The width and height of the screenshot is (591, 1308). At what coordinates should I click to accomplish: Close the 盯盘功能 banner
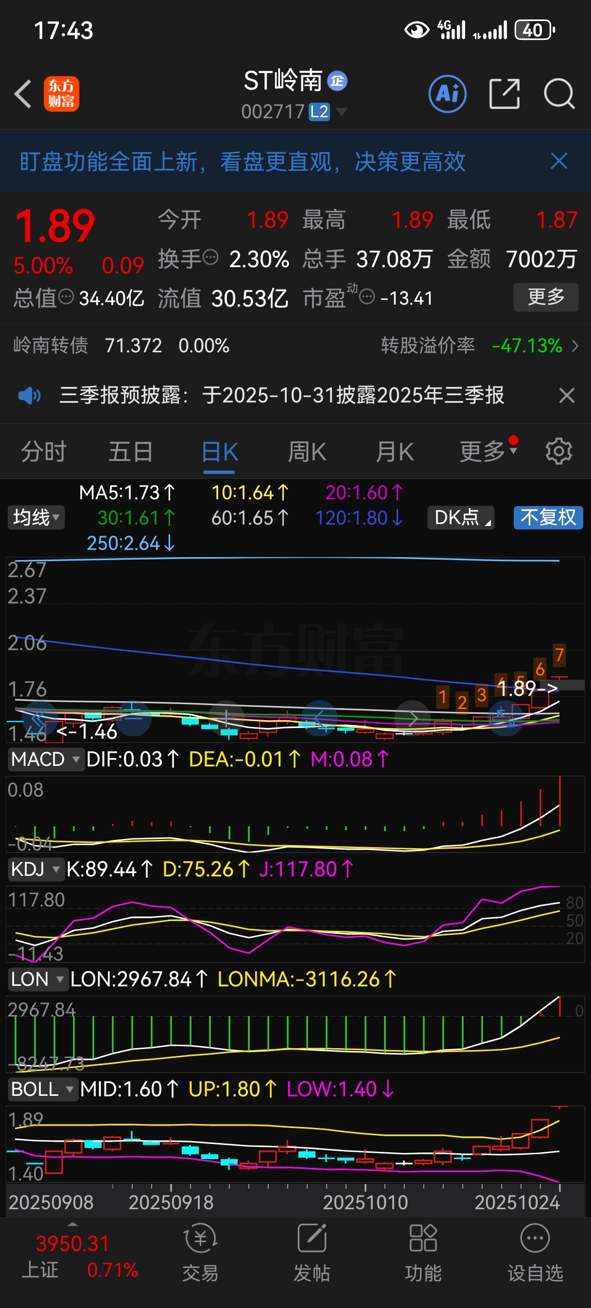(559, 162)
